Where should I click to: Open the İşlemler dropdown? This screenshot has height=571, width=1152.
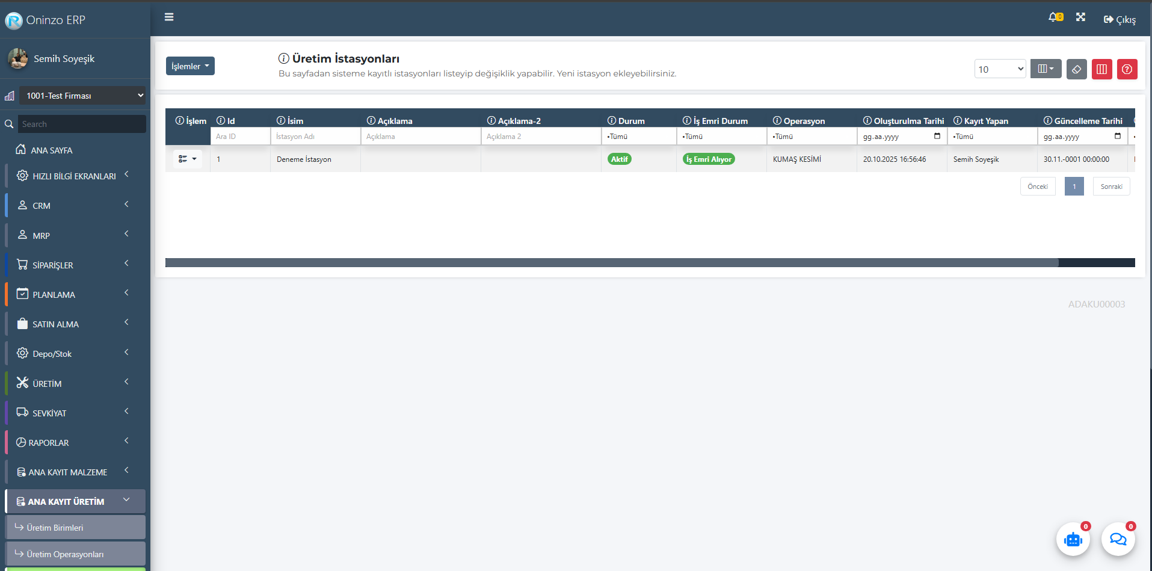coord(190,66)
